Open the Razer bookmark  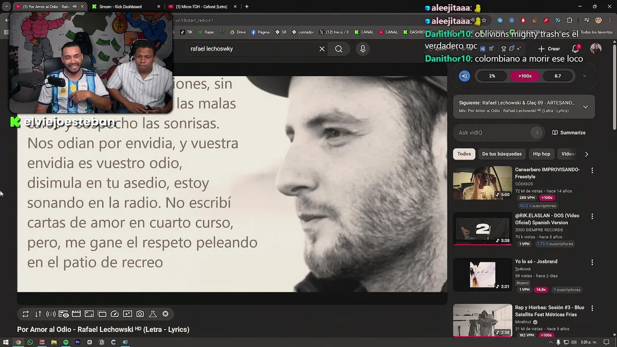click(x=206, y=32)
